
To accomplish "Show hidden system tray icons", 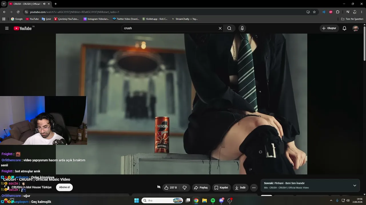I will tap(331, 200).
